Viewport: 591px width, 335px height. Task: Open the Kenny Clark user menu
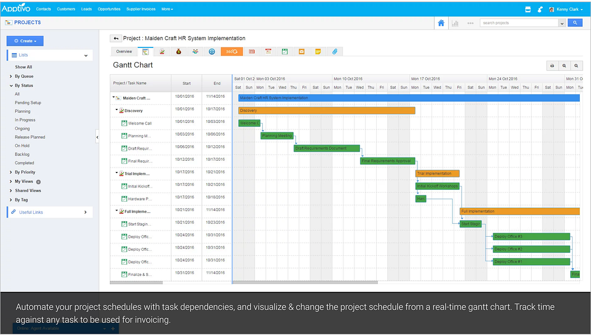[566, 9]
